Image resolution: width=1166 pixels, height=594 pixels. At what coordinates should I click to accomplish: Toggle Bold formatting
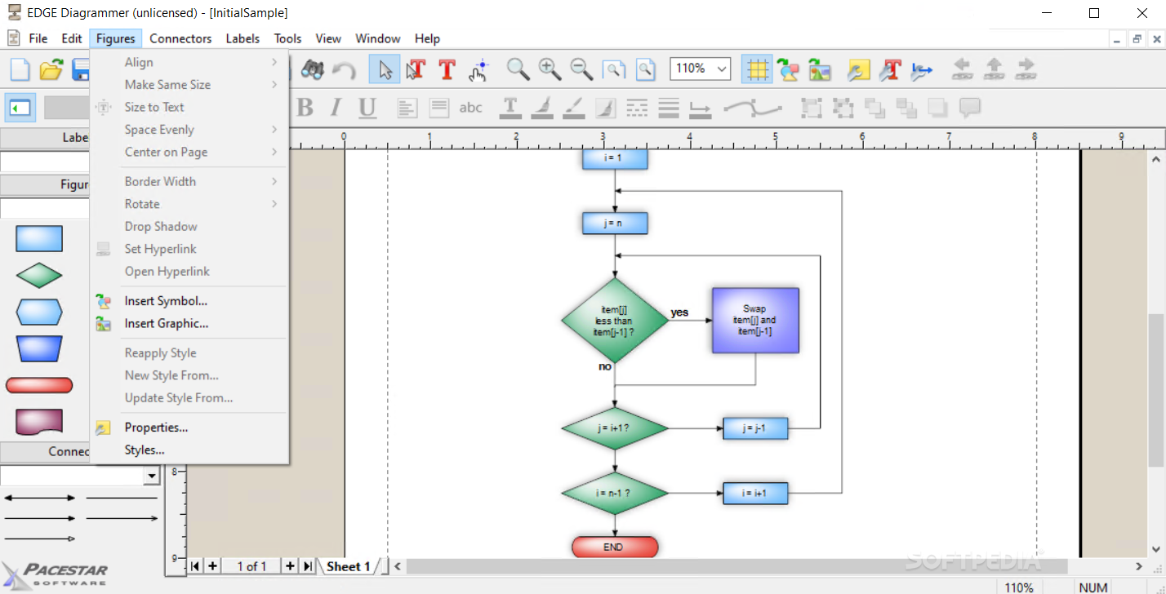click(305, 108)
